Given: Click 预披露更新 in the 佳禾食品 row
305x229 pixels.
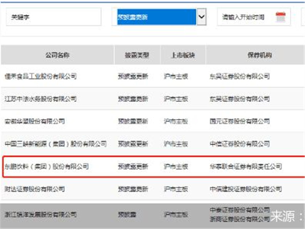Looking at the screenshot, I should pos(133,76).
